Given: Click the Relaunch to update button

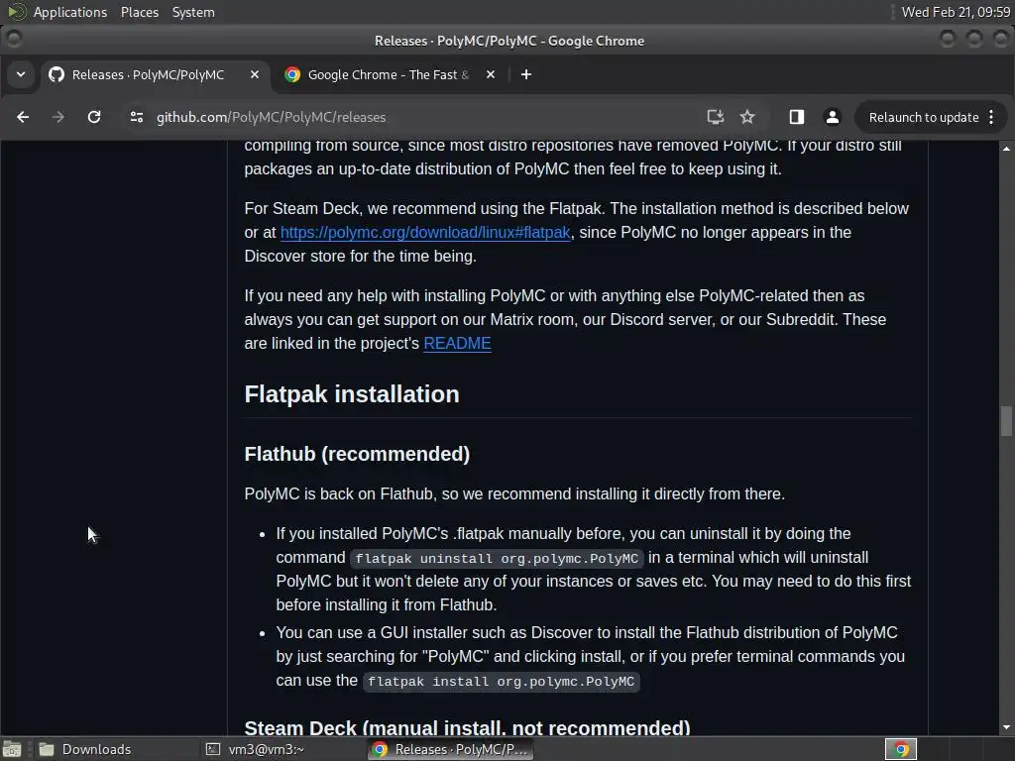Looking at the screenshot, I should [924, 117].
